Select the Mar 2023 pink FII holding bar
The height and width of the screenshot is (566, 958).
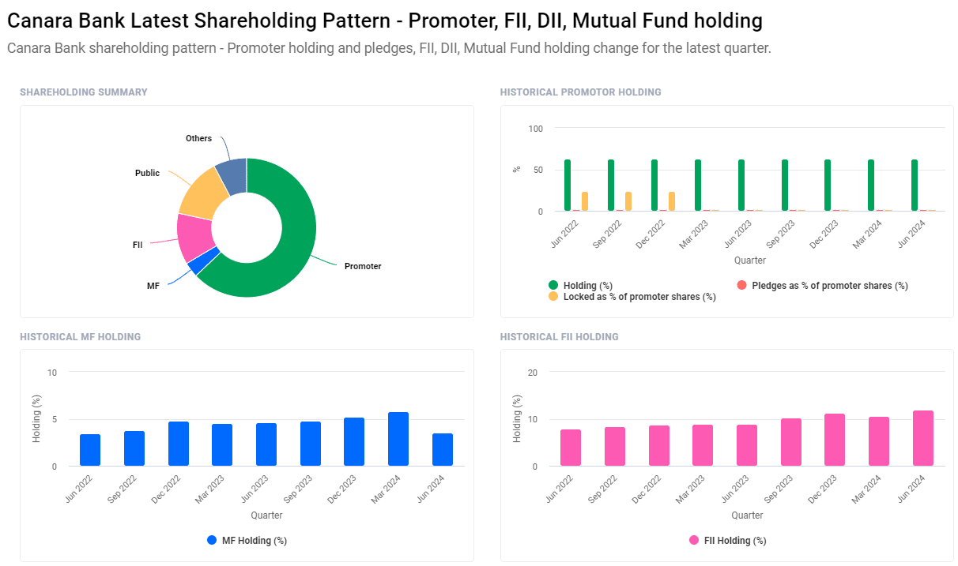pos(703,445)
